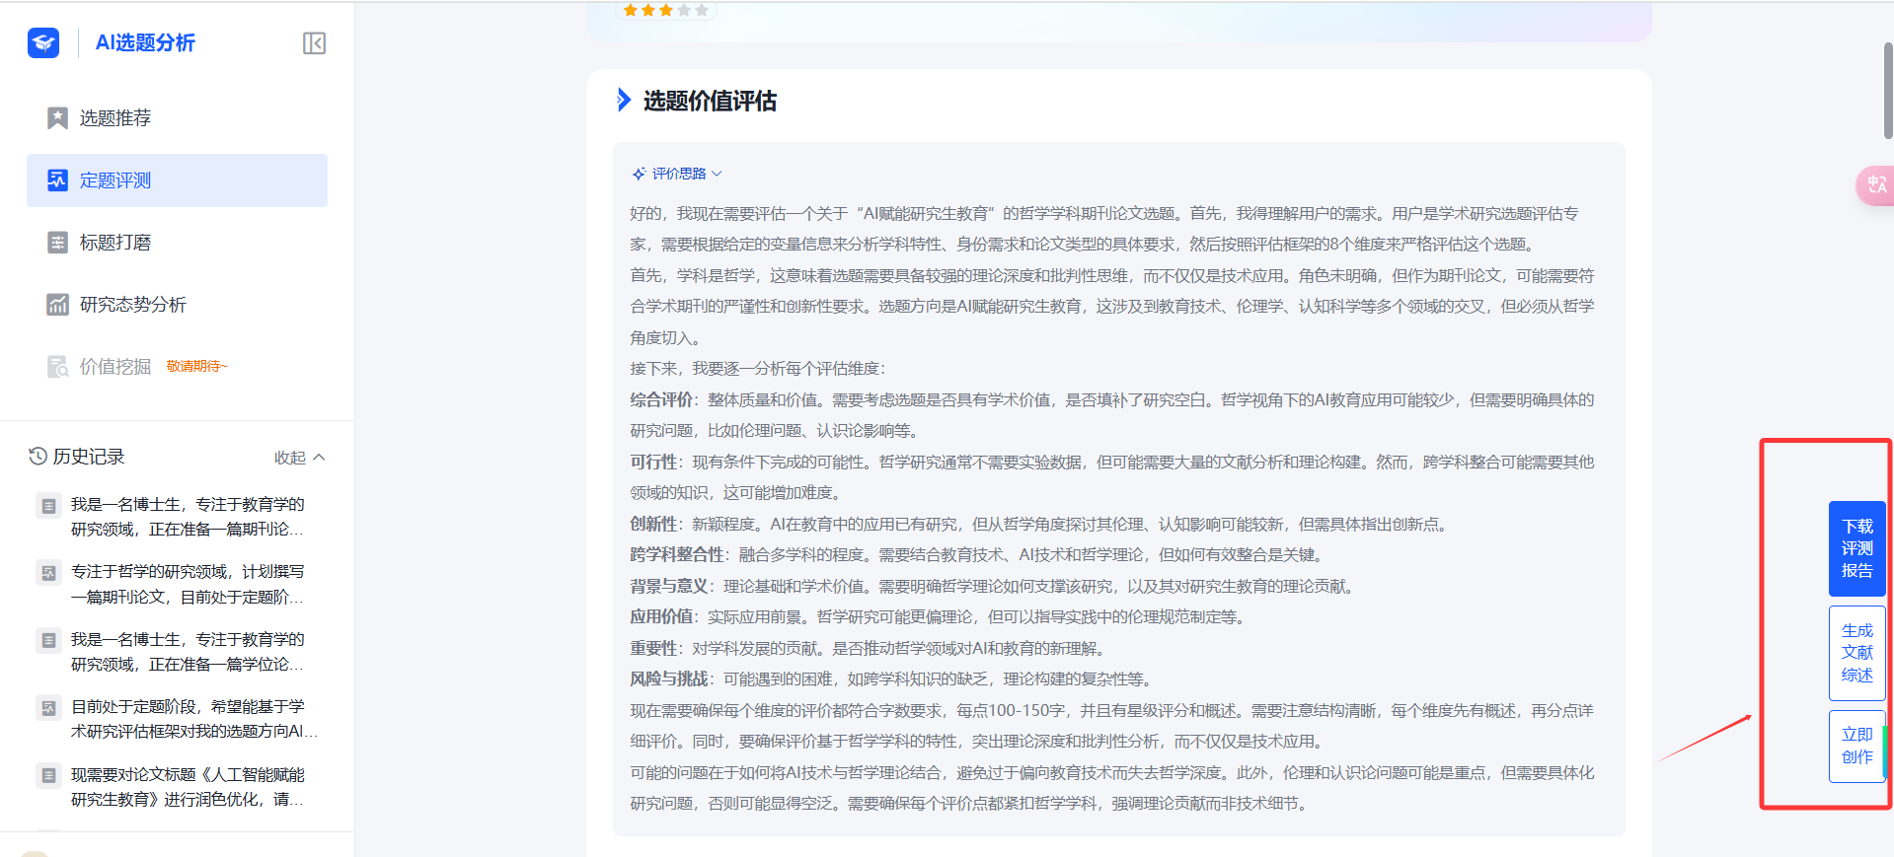The height and width of the screenshot is (857, 1894).
Task: Click the 标题打磨 list icon
Action: pos(57,243)
